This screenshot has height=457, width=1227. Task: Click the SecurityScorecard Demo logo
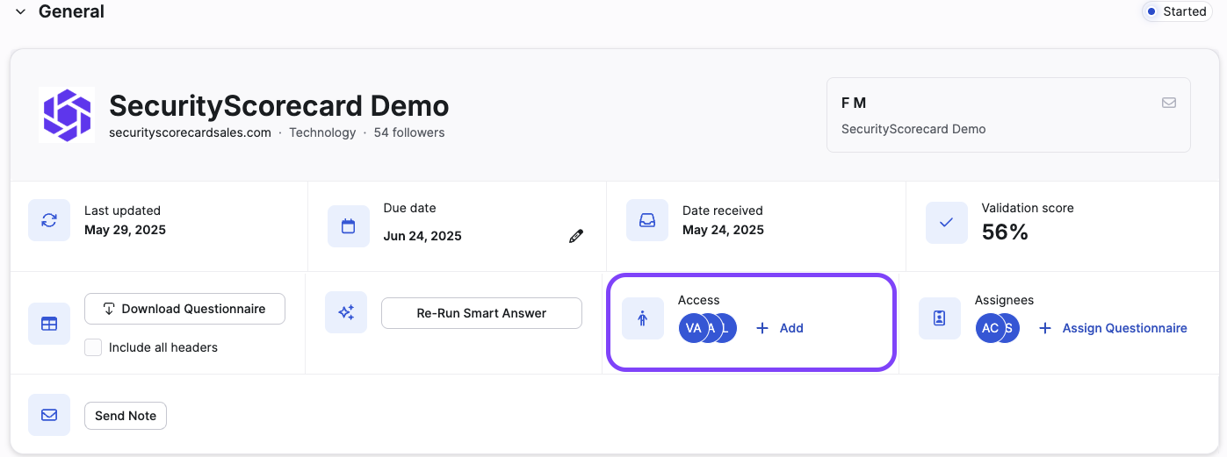(67, 114)
